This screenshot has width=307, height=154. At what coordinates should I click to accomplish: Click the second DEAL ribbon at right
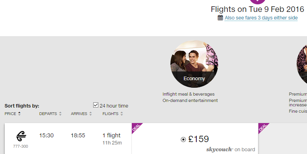pyautogui.click(x=263, y=128)
